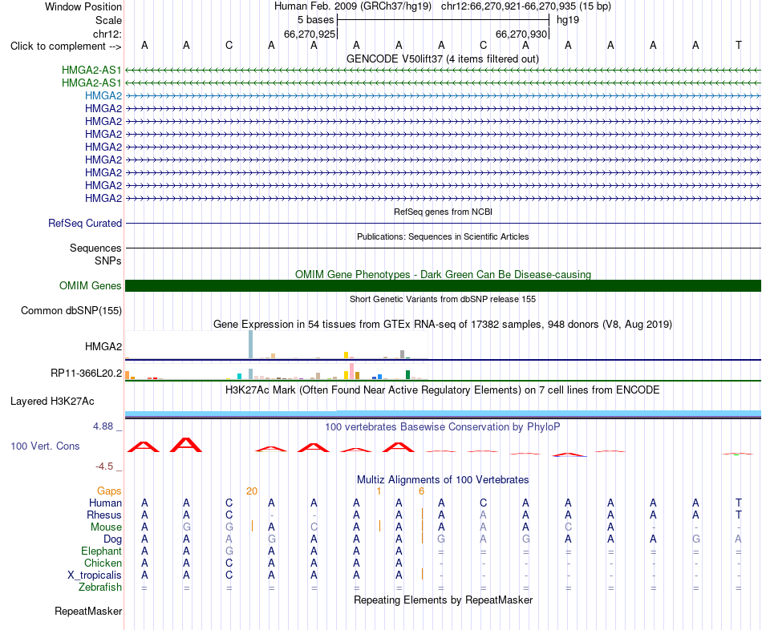Click the T base in the chr12 sequence row

pos(738,45)
